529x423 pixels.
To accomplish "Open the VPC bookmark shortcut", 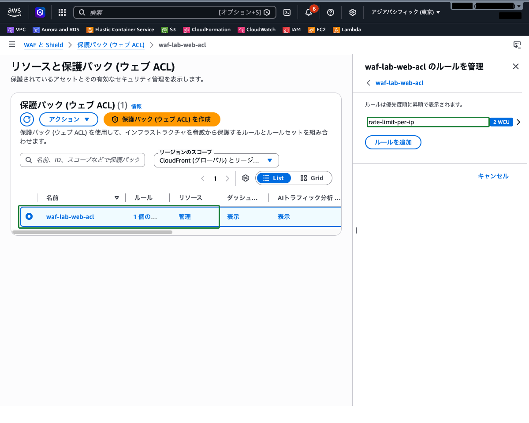I will pos(17,30).
